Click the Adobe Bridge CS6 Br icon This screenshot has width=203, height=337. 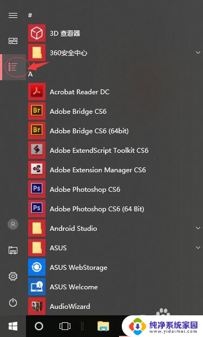click(x=37, y=111)
